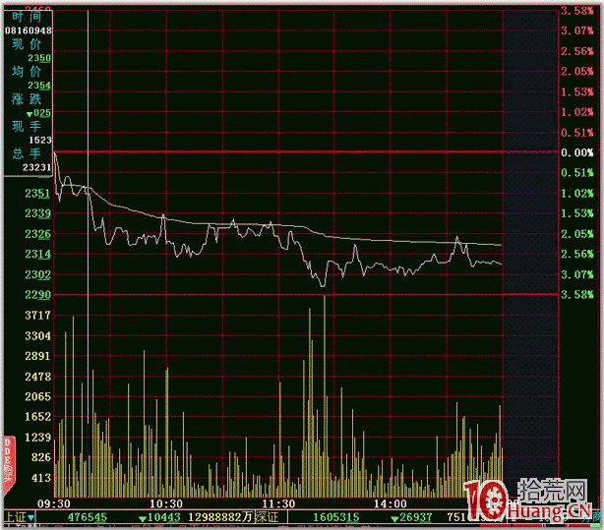
Task: Click the 上证 index value 476545
Action: [88, 517]
